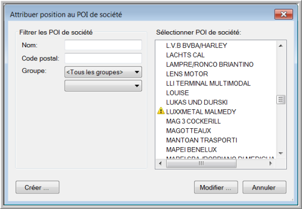Focus the Code postal input field
302x209 pixels.
point(103,58)
